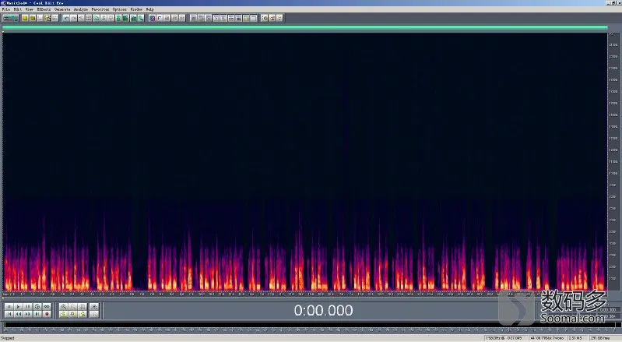622x342 pixels.
Task: Click the vertical frequency ruler on the right
Action: coord(613,161)
